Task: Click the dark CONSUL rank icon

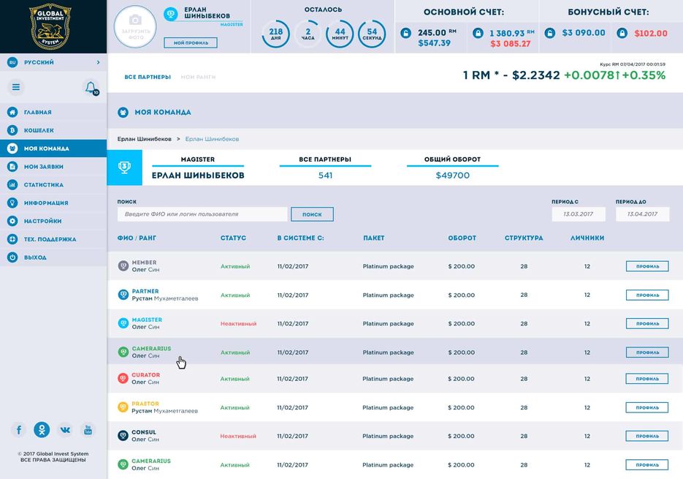Action: (x=123, y=435)
